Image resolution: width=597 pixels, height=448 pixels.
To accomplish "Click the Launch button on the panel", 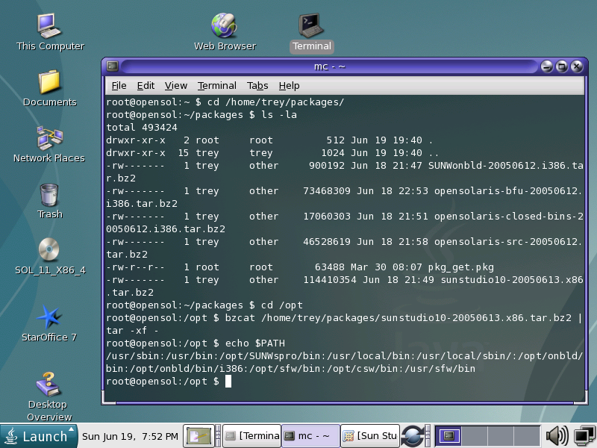I will [39, 435].
